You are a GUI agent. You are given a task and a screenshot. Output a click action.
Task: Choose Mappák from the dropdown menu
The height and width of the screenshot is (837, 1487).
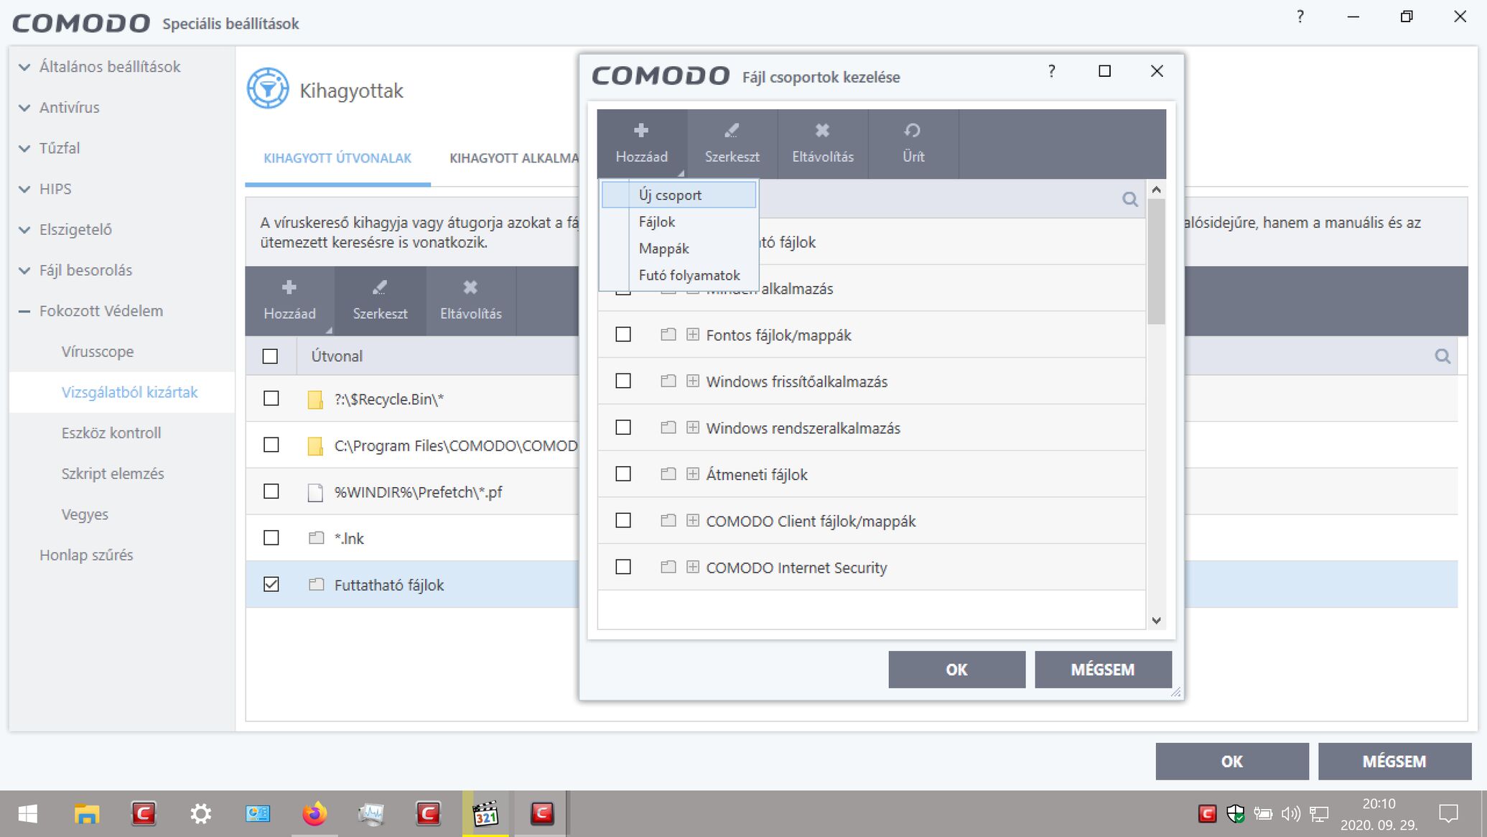coord(679,249)
